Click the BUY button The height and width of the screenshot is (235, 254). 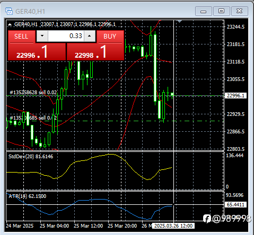[x=110, y=37]
